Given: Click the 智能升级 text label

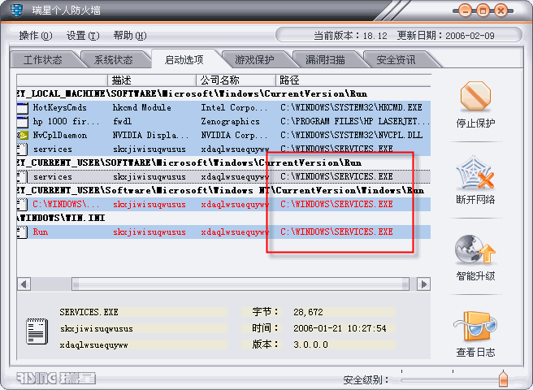Looking at the screenshot, I should pos(475,275).
